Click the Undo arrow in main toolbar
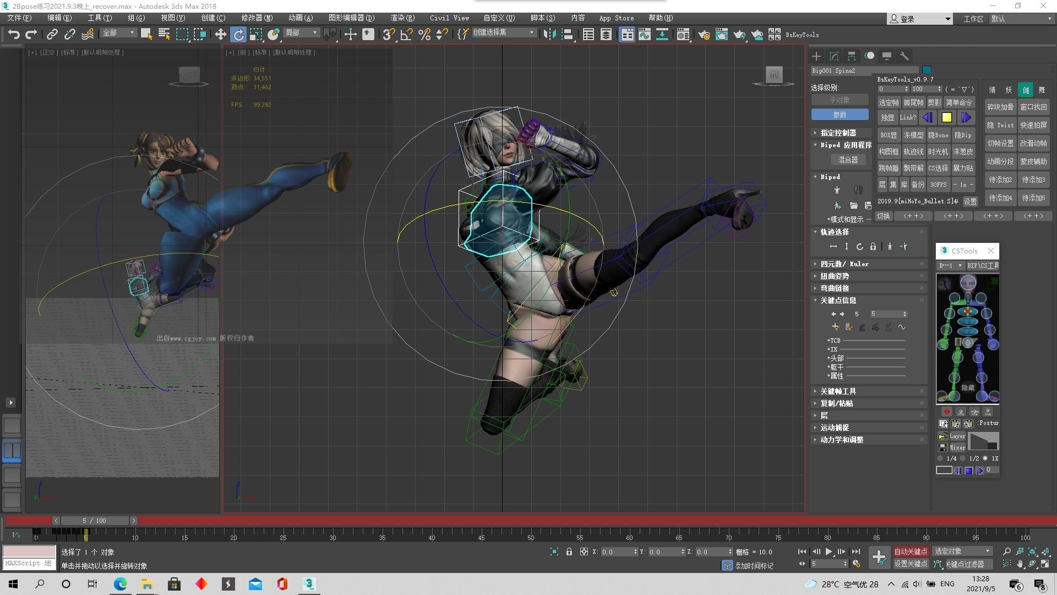 pos(14,34)
